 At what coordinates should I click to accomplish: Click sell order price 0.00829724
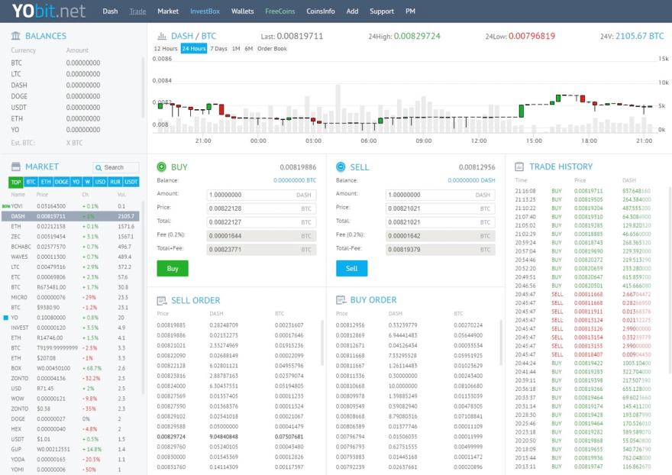(171, 437)
